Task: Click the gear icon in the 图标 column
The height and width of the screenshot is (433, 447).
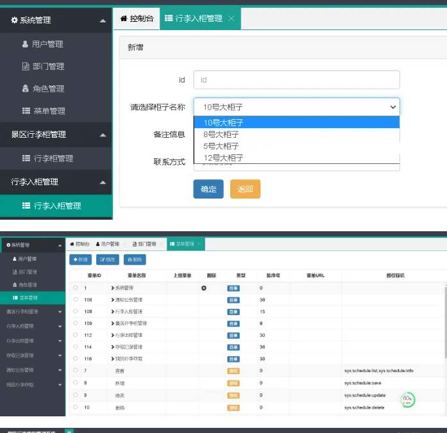Action: [x=204, y=288]
